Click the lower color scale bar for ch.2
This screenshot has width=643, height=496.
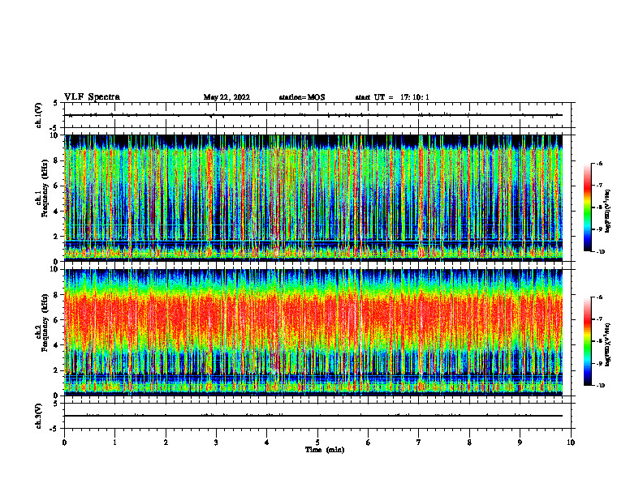pyautogui.click(x=587, y=341)
